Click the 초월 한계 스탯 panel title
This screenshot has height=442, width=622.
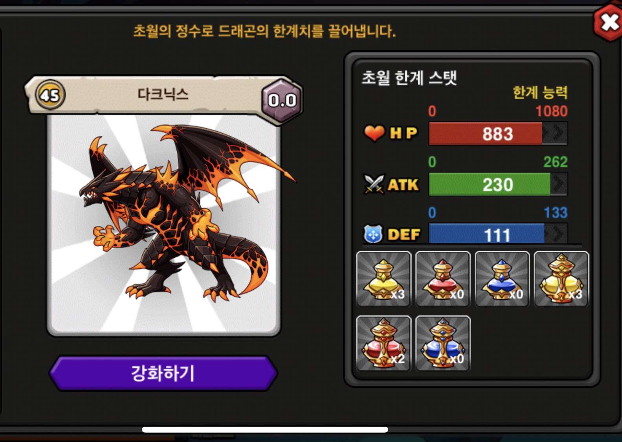click(x=409, y=77)
